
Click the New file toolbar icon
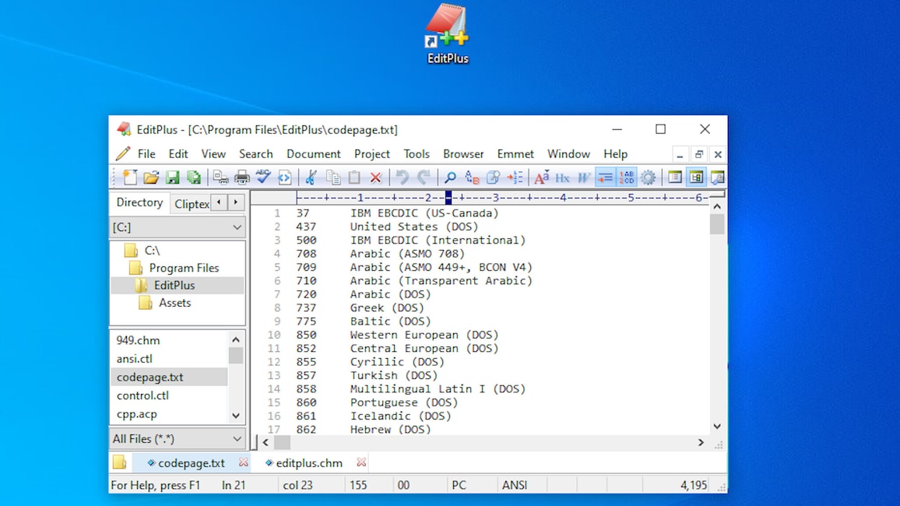[130, 177]
